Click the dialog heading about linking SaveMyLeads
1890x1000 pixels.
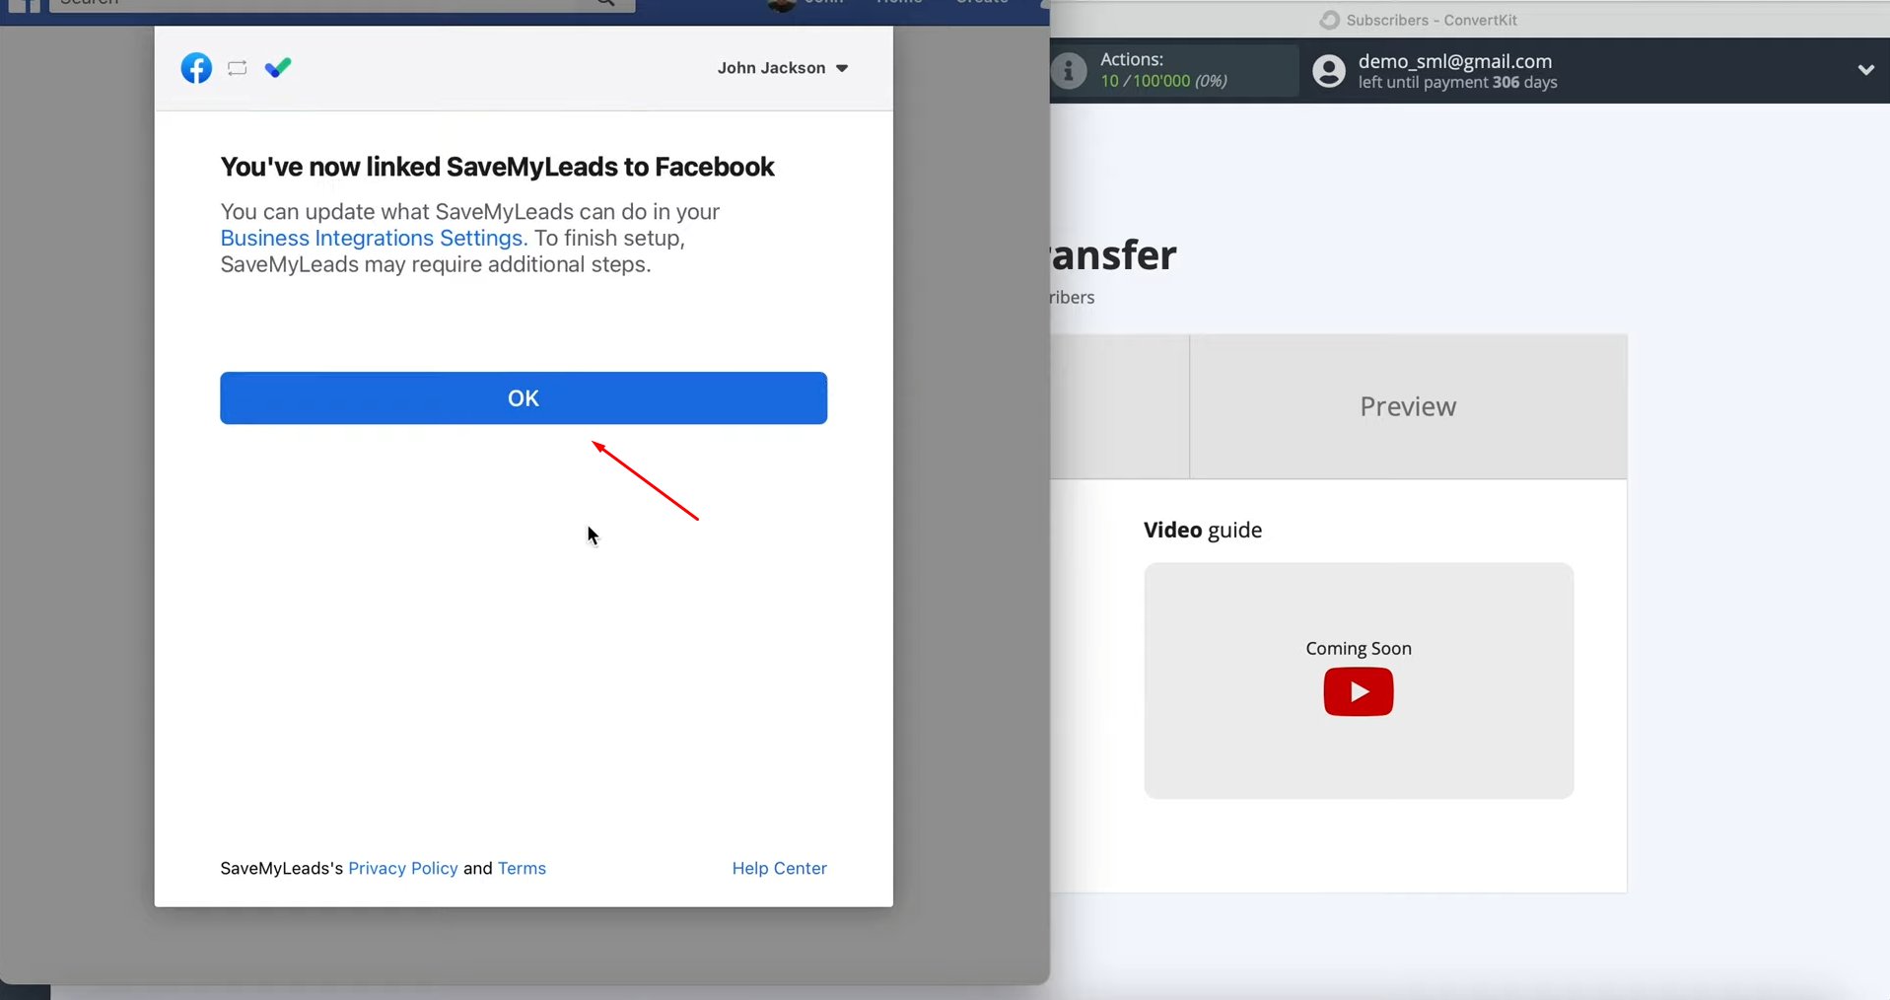497,167
